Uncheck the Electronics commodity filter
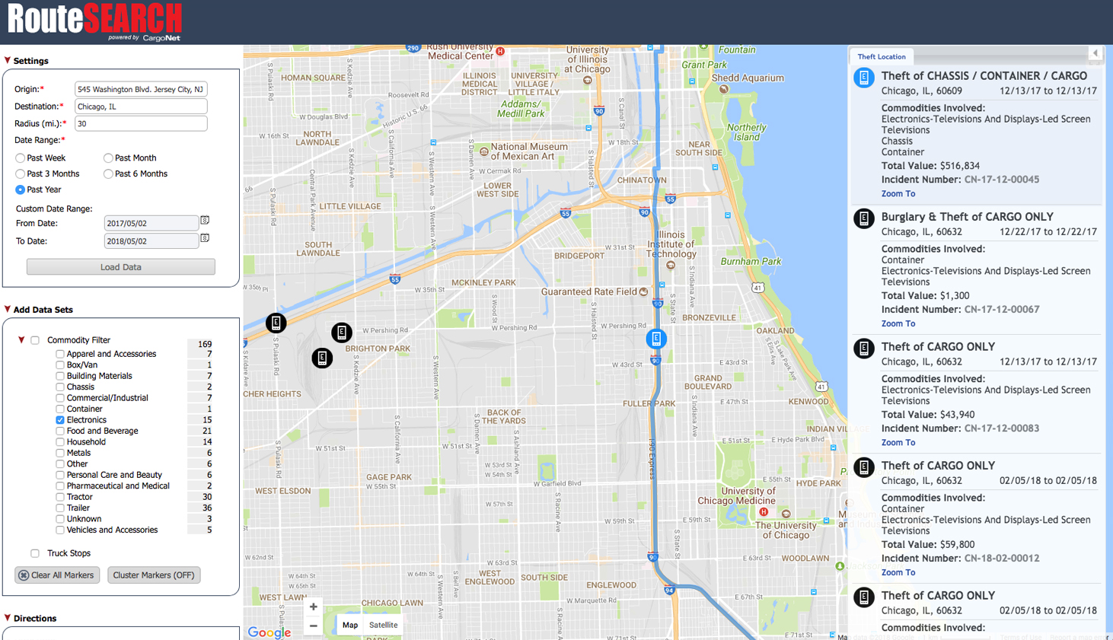 (59, 419)
